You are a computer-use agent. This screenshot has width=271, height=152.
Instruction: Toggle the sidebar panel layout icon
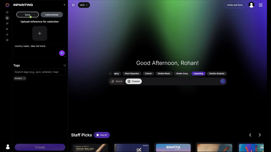(73, 5)
